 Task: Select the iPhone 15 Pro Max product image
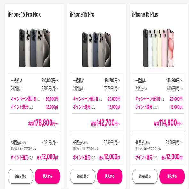point(34,48)
